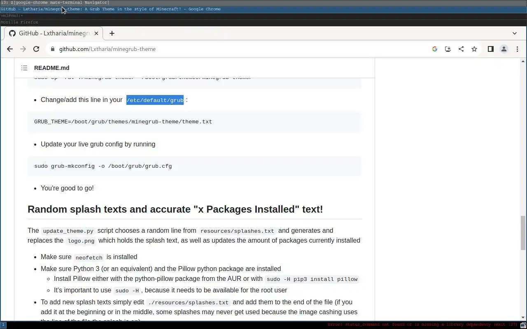Expand the tab search chevron
The image size is (527, 329).
click(515, 33)
